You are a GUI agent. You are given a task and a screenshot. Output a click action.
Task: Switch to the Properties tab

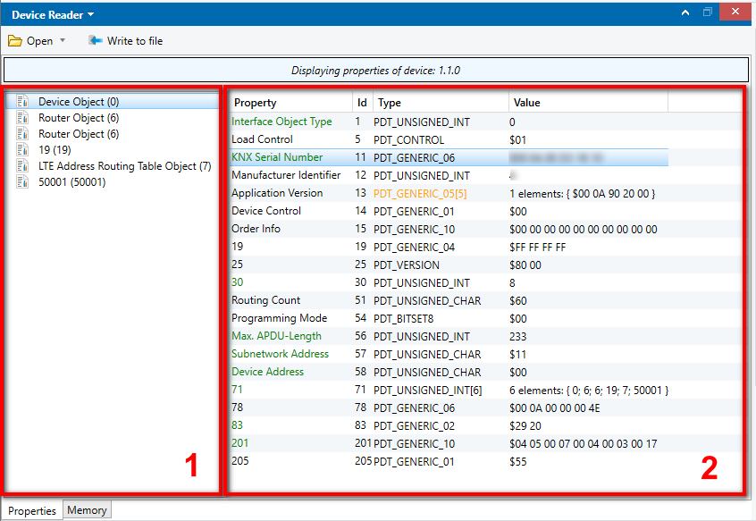32,510
